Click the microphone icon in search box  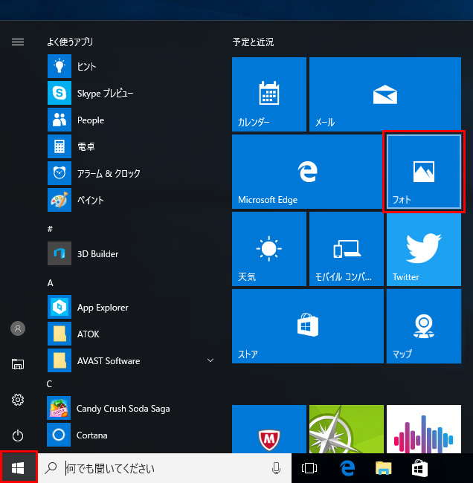point(277,468)
